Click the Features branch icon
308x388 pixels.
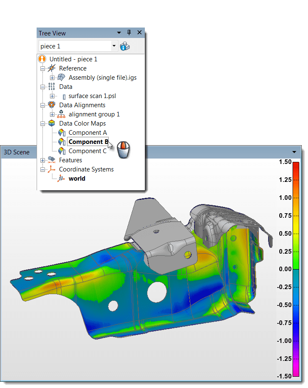pyautogui.click(x=52, y=160)
